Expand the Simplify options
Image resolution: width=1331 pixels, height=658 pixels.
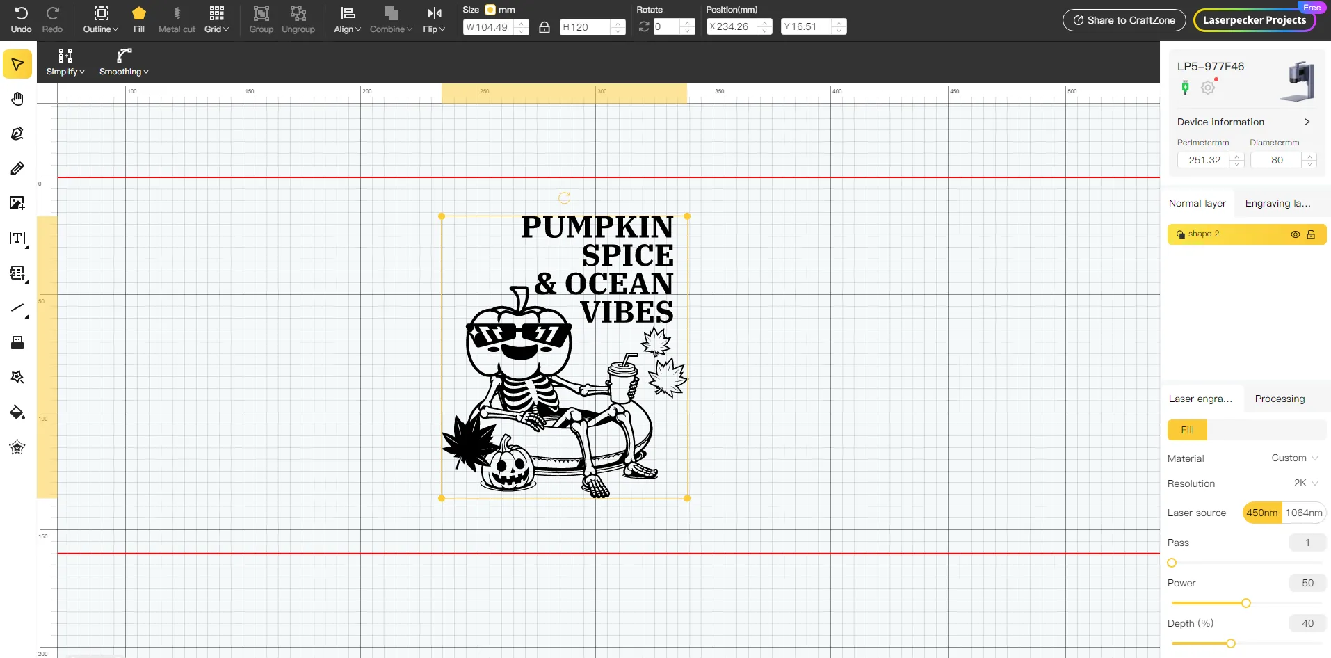[65, 62]
